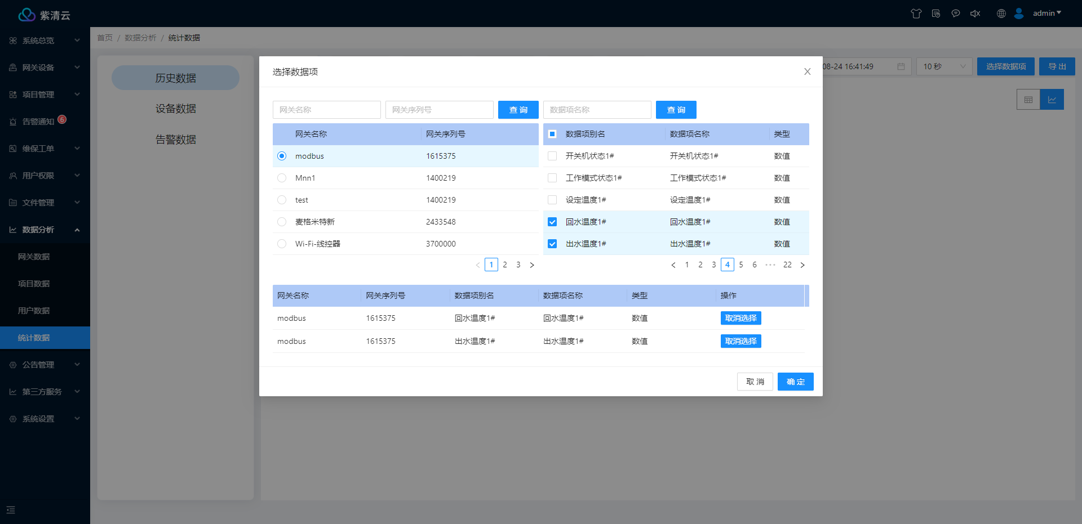The height and width of the screenshot is (524, 1082).
Task: Click the 紫清云 logo
Action: coord(44,15)
